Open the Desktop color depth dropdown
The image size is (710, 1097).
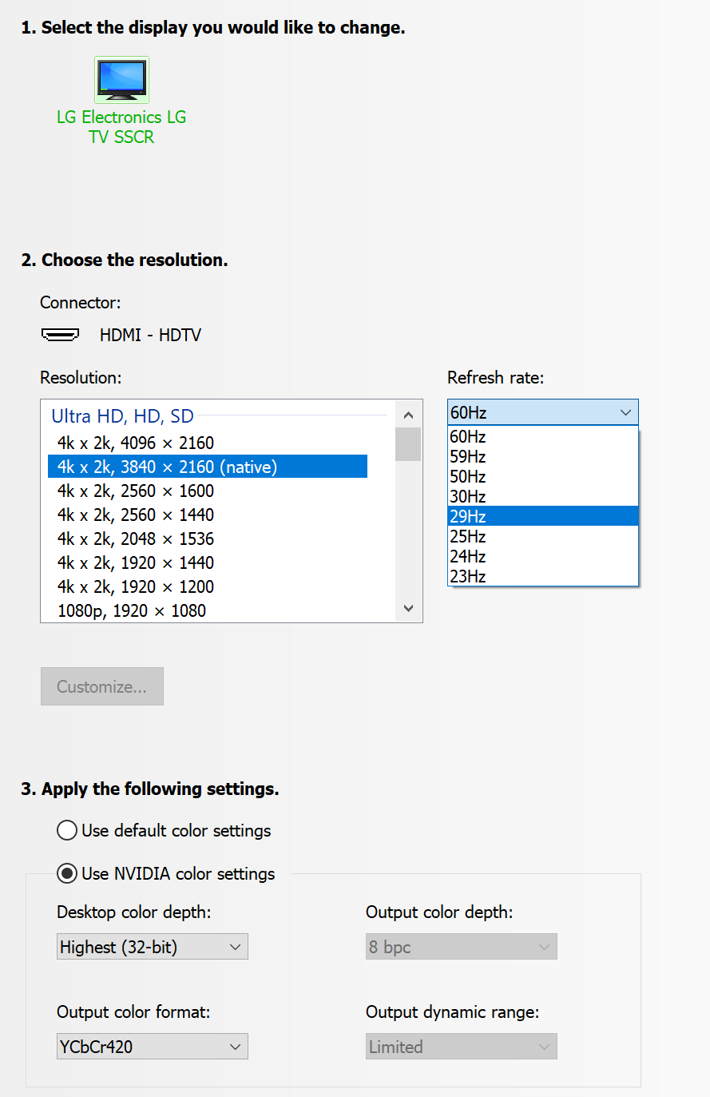[153, 947]
